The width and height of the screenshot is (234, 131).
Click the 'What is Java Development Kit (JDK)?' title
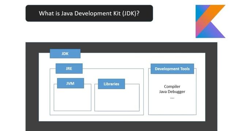pyautogui.click(x=89, y=13)
